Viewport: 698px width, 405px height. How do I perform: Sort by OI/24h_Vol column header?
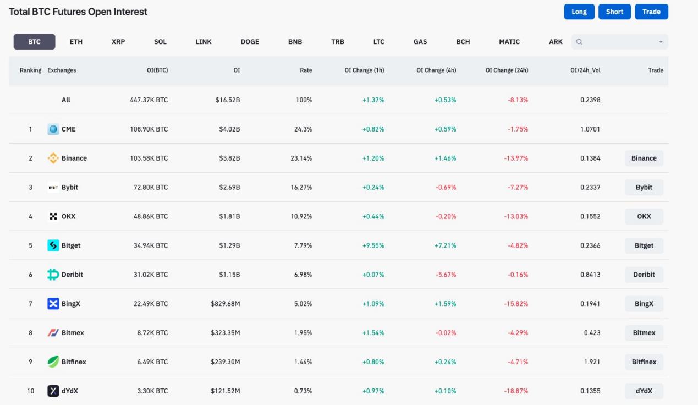tap(585, 70)
